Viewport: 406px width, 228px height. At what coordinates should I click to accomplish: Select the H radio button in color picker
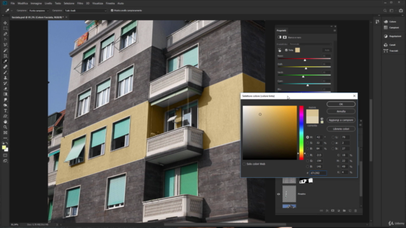coord(308,137)
